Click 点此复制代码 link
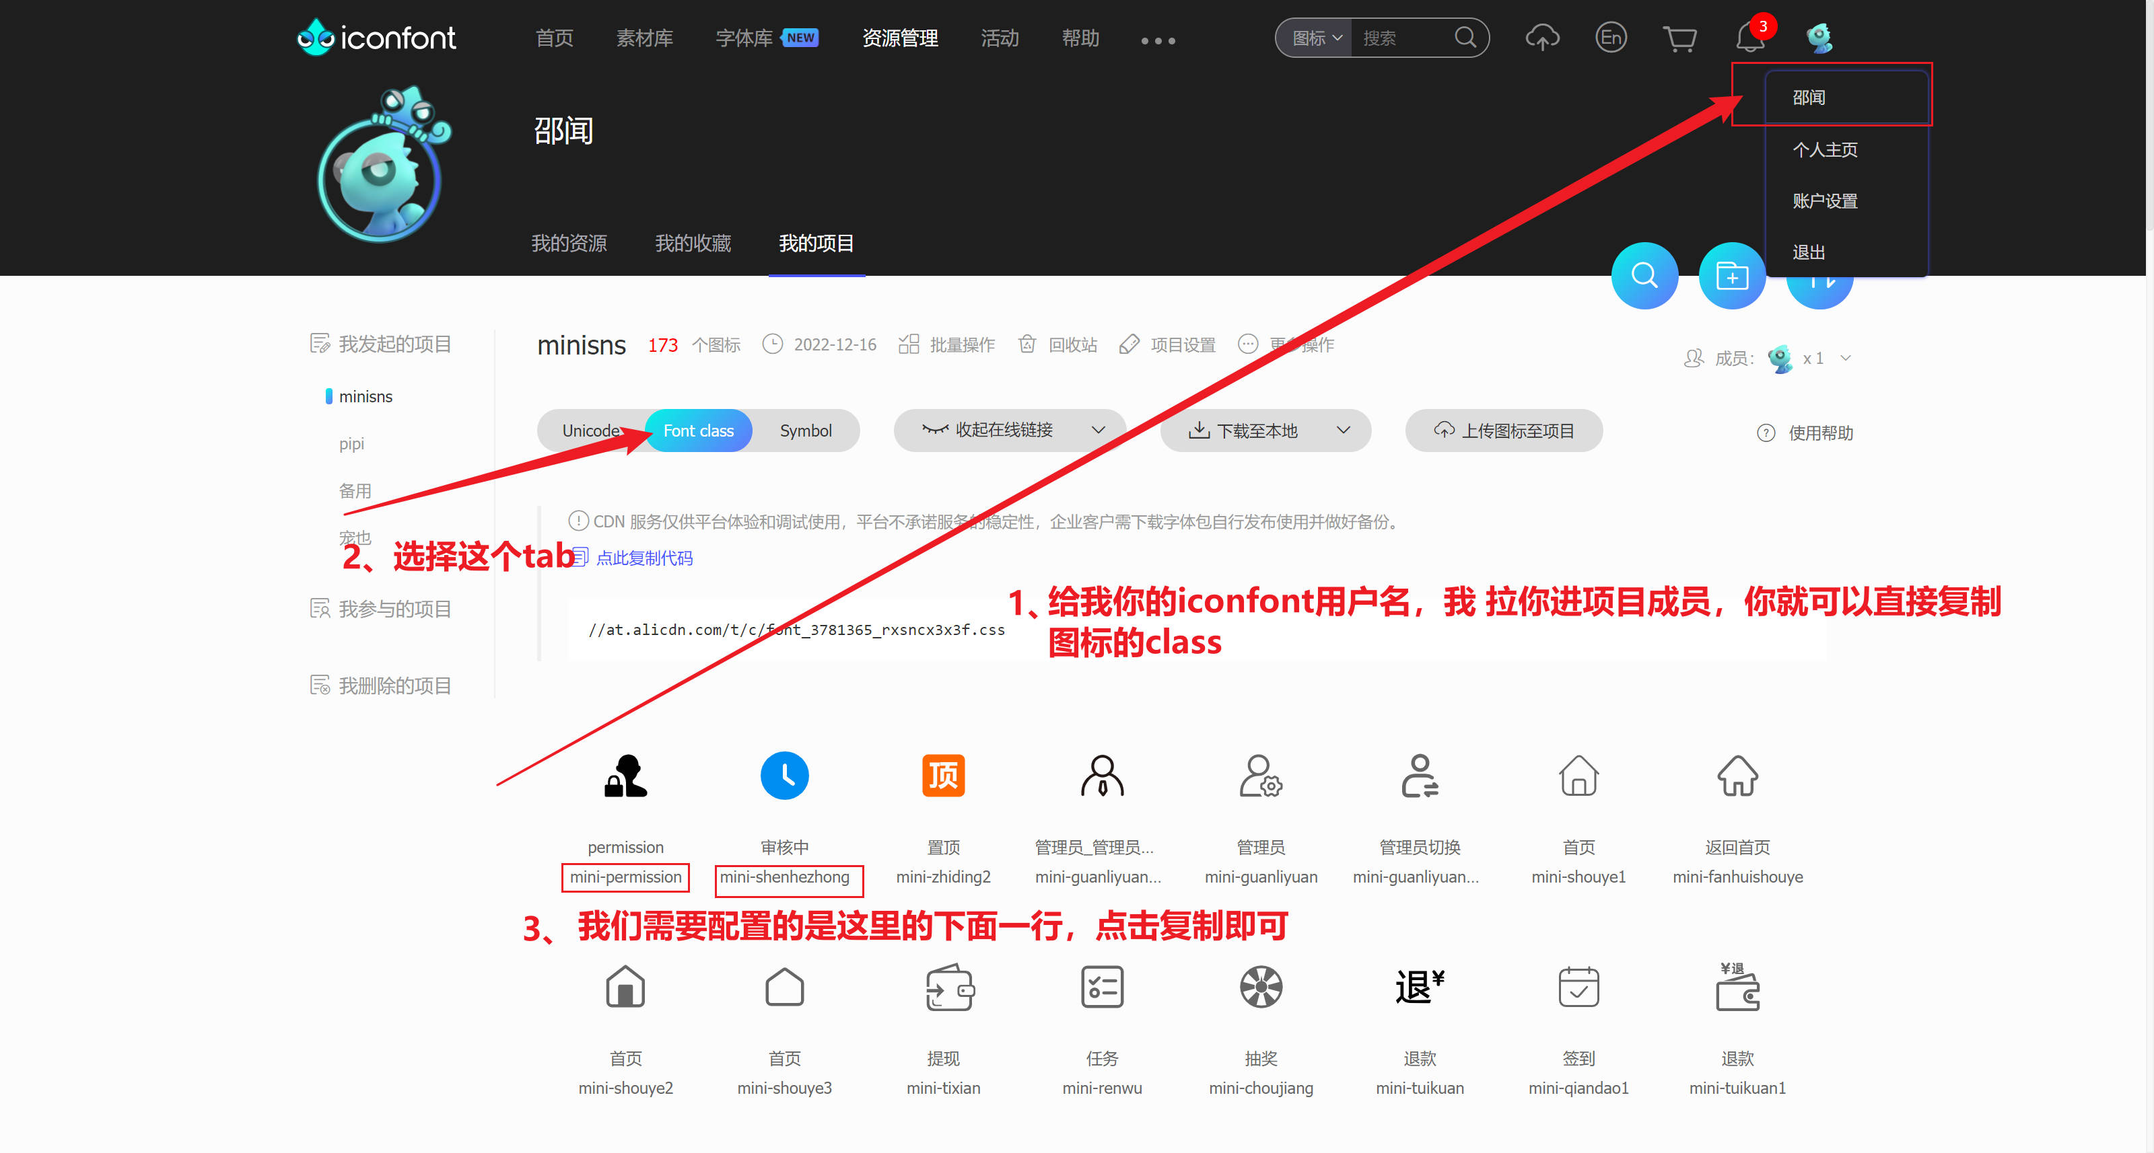 tap(644, 558)
